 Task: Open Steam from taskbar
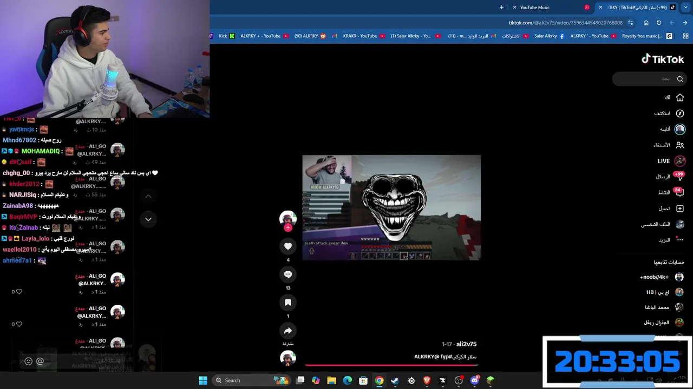point(395,380)
